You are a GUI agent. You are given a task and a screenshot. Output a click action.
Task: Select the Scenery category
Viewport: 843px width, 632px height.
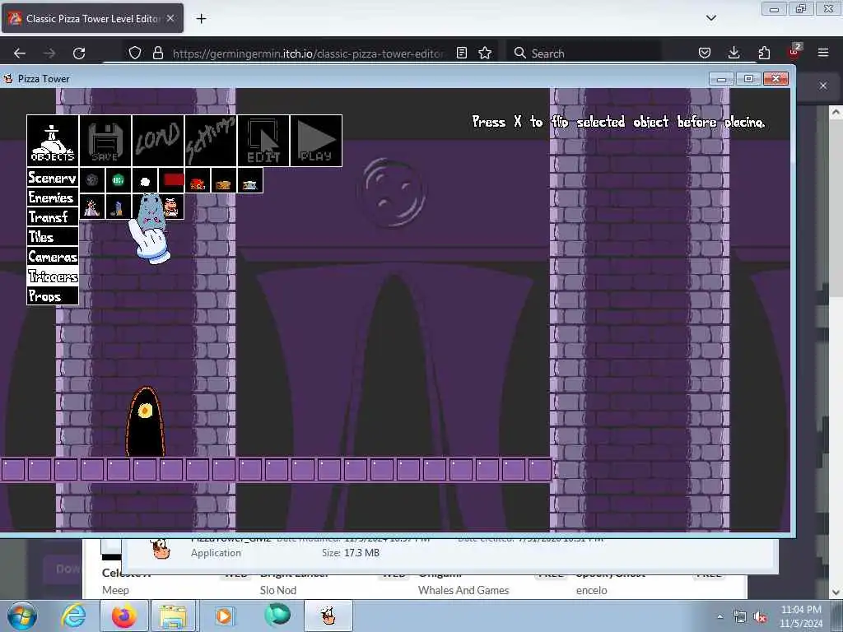[53, 178]
